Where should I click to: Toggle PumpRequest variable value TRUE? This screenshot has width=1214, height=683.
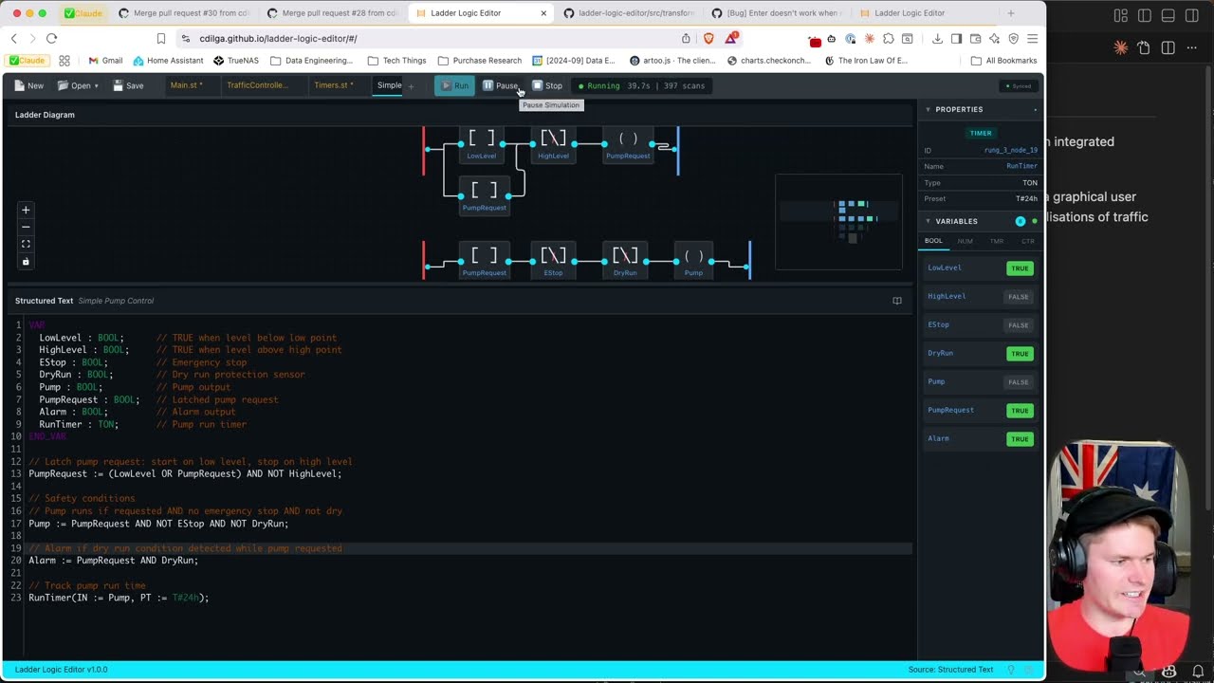(x=1020, y=411)
